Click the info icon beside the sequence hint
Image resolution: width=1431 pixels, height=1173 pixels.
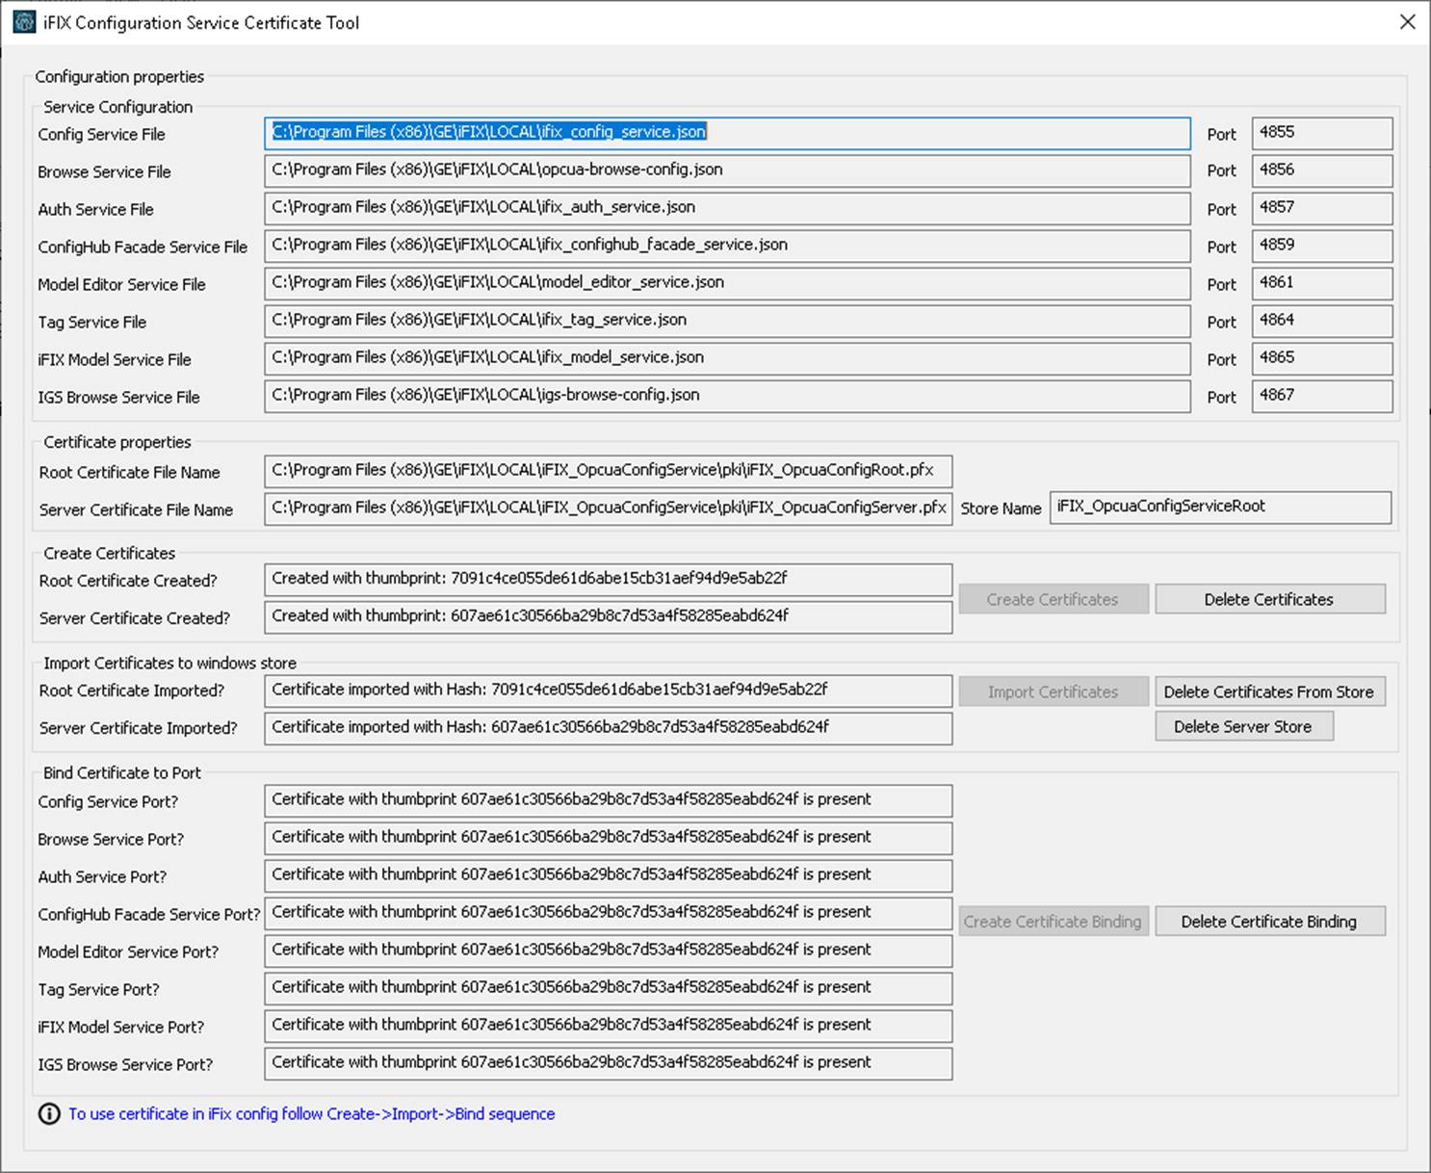(x=49, y=1114)
